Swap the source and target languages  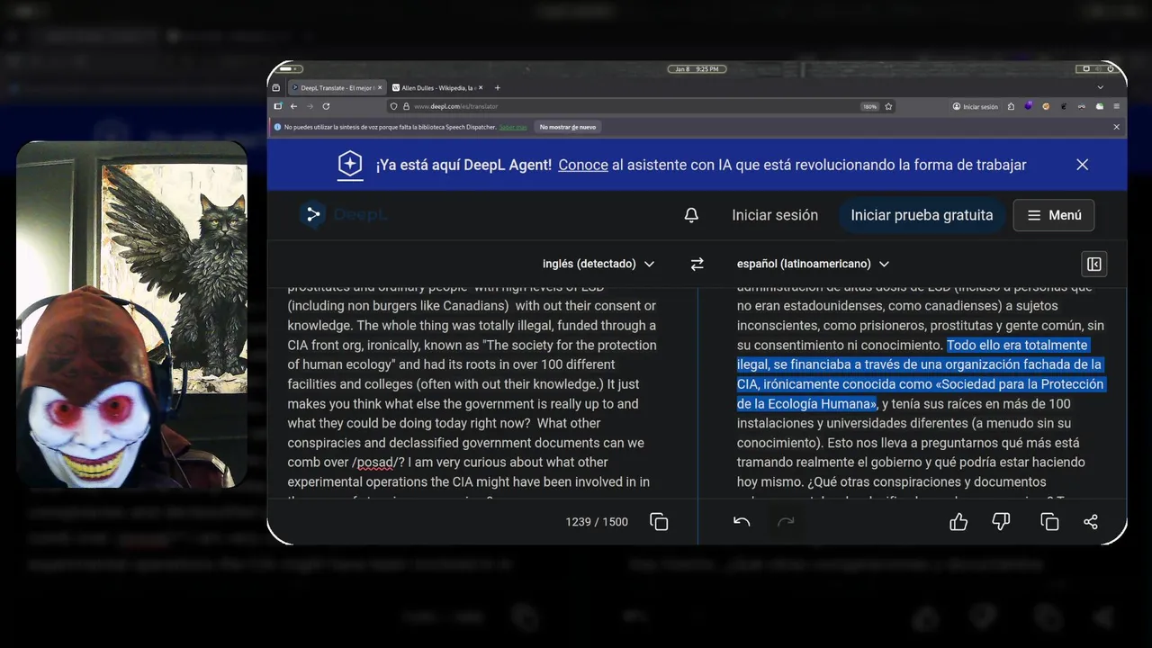(697, 264)
